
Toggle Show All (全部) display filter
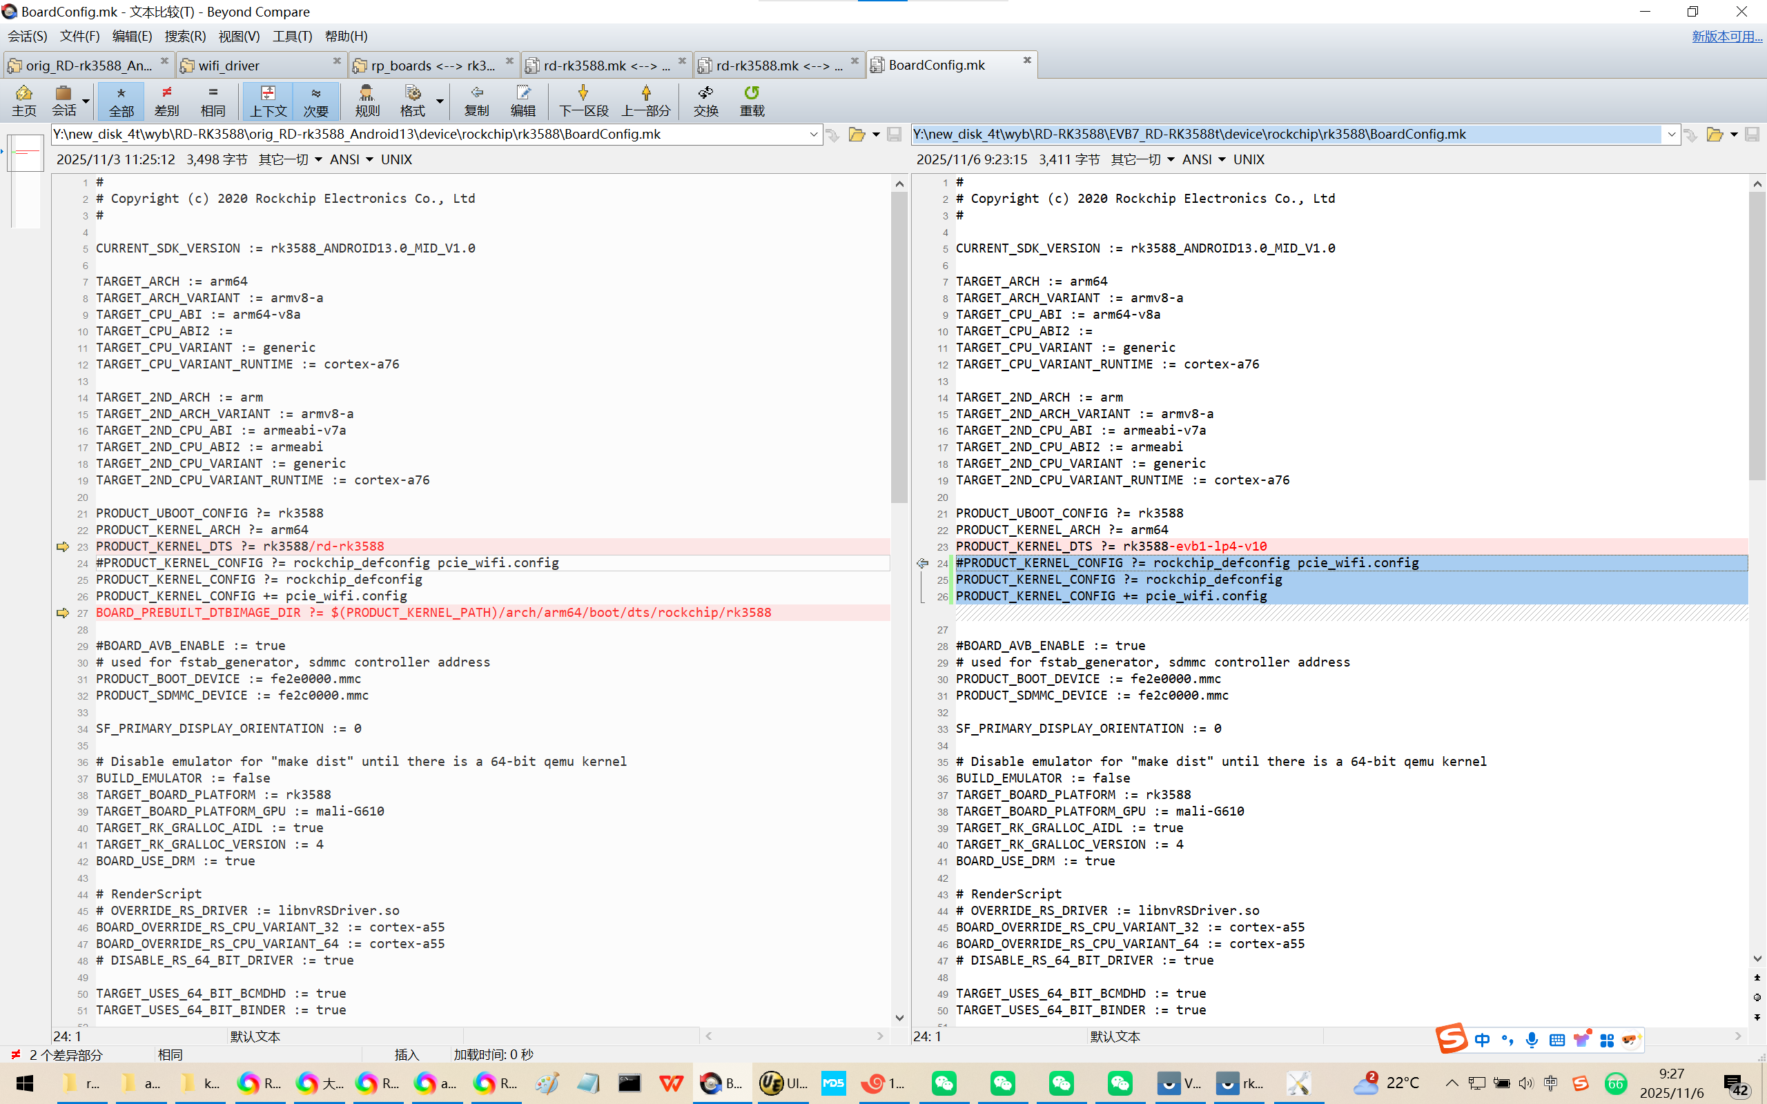121,100
